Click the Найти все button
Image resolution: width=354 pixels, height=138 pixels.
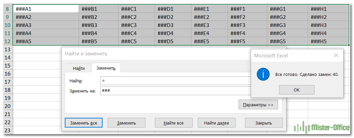point(174,123)
